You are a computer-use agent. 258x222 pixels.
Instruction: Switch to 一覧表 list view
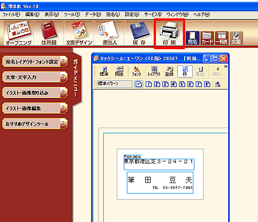point(222,38)
